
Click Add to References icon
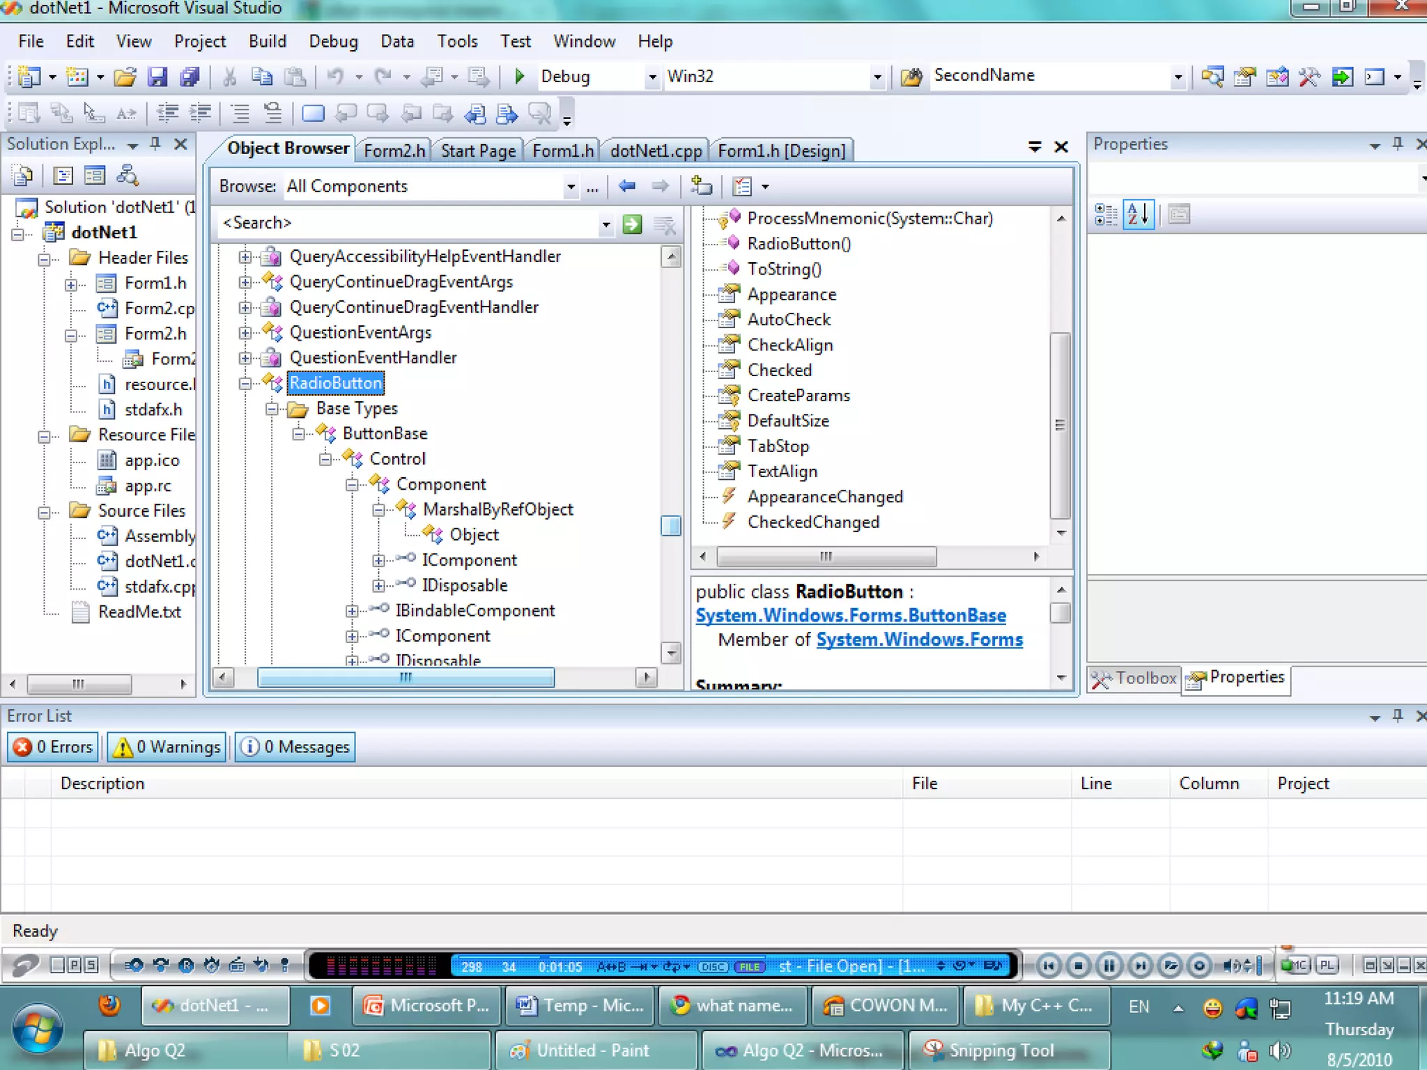pos(701,186)
